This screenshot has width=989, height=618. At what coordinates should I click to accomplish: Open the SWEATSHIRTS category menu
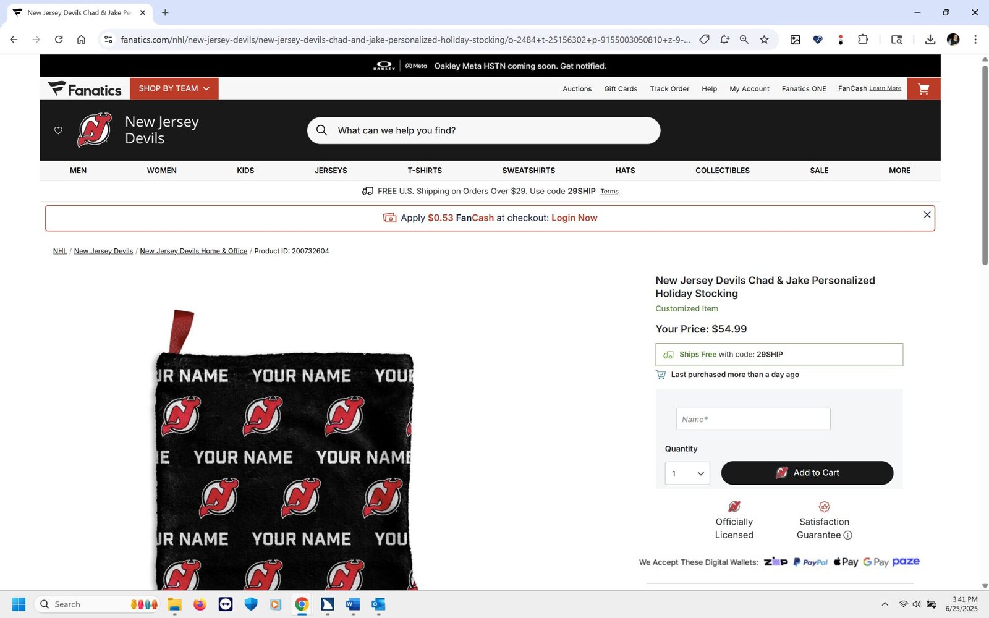click(528, 171)
